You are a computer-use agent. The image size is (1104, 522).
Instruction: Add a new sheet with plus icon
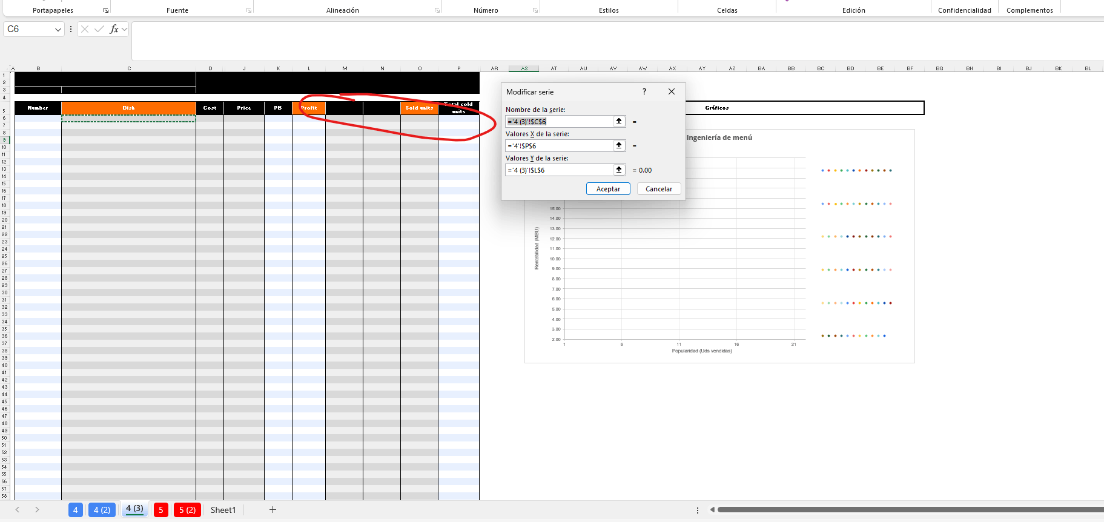pyautogui.click(x=273, y=510)
